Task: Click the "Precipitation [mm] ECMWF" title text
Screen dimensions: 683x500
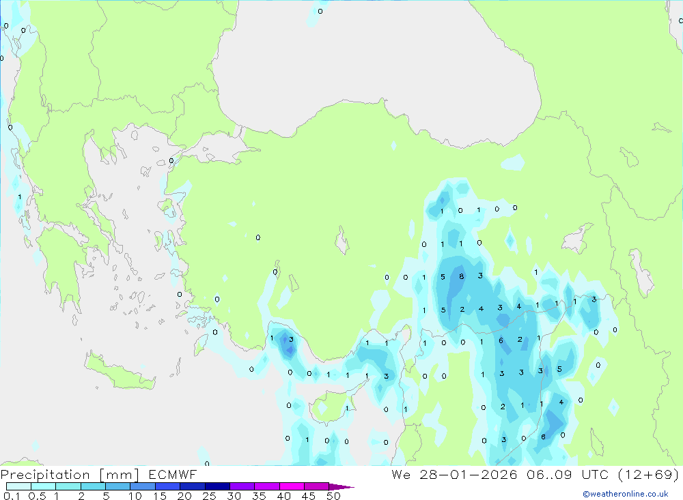Action: 98,475
